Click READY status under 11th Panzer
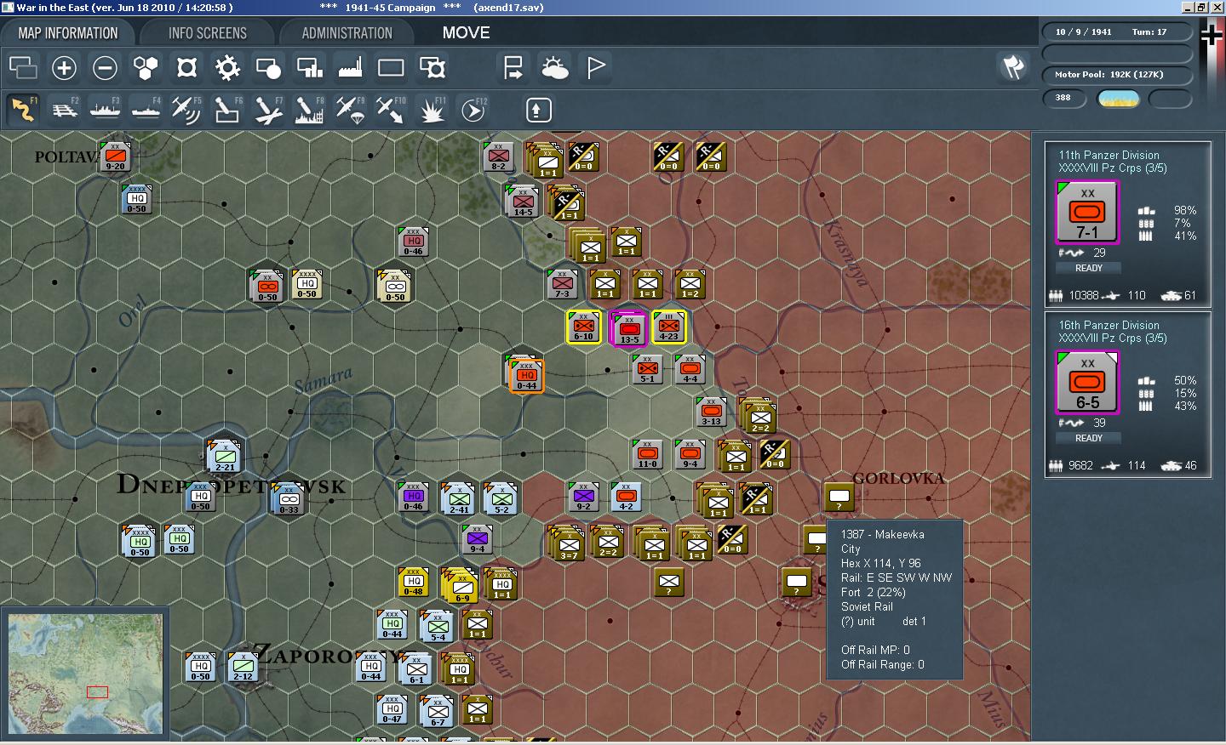 1089,268
